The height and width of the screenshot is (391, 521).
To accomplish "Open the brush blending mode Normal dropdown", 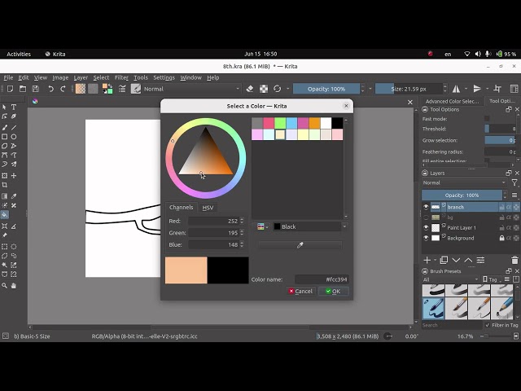I will coord(191,89).
